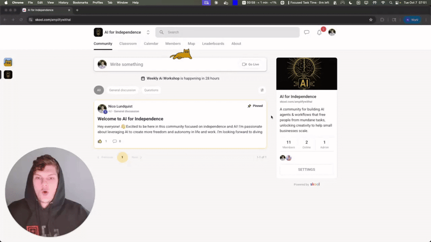This screenshot has height=242, width=431.
Task: Click the Previous page button
Action: click(x=105, y=157)
